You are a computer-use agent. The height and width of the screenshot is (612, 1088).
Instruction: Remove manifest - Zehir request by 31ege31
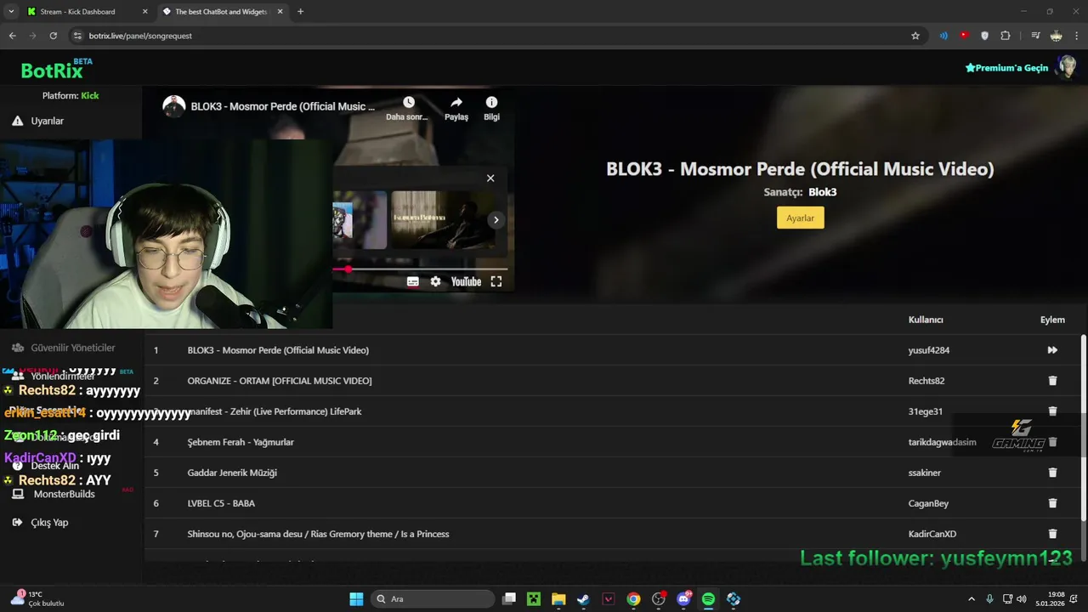[x=1052, y=411]
